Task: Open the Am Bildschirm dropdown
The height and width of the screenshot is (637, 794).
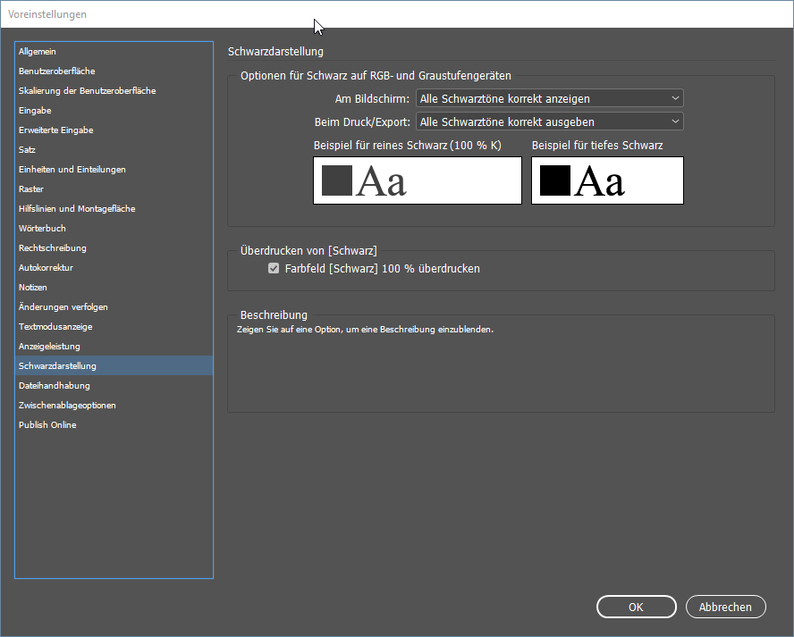Action: pyautogui.click(x=549, y=98)
